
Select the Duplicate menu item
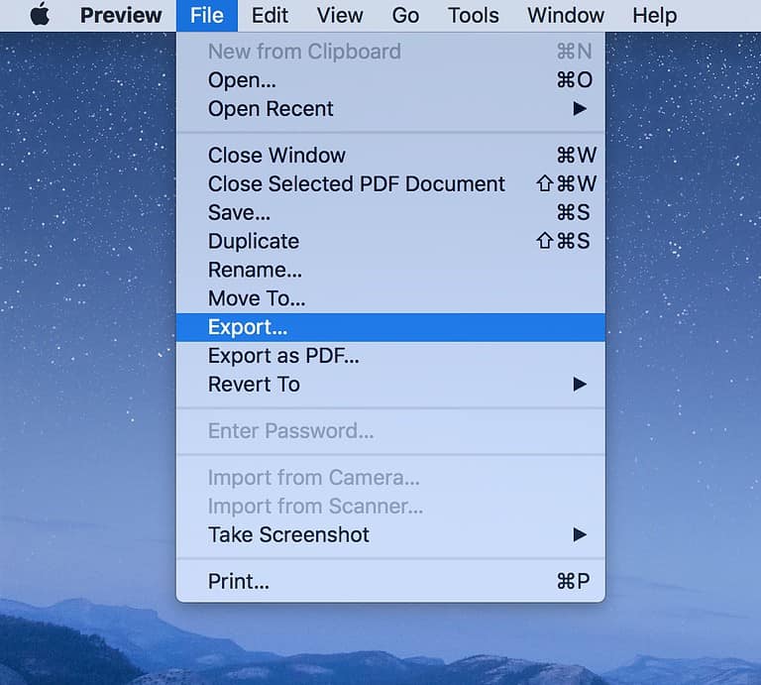[x=253, y=241]
